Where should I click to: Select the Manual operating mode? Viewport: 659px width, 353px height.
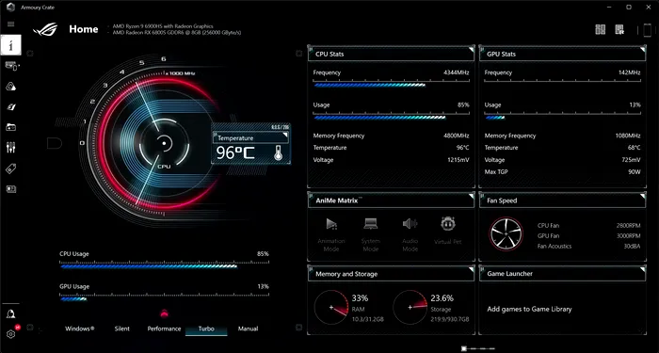pyautogui.click(x=248, y=329)
